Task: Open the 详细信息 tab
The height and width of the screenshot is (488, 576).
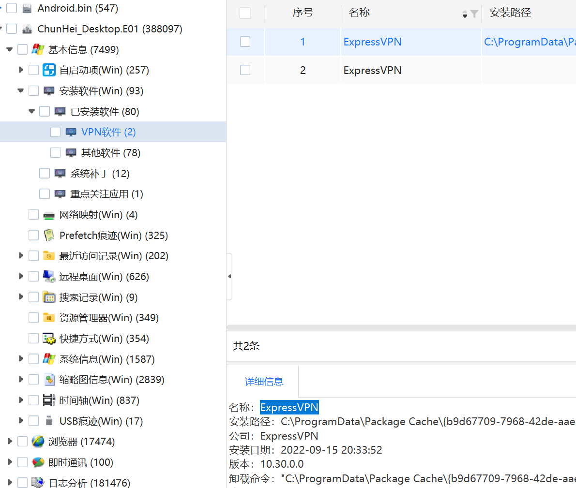Action: 264,382
